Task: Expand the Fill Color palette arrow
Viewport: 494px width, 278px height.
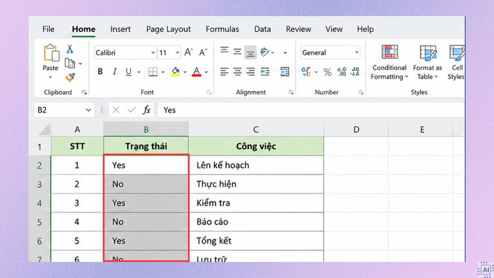Action: point(185,72)
